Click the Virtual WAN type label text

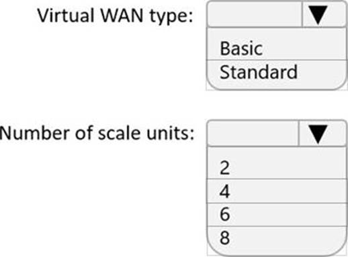pyautogui.click(x=115, y=16)
